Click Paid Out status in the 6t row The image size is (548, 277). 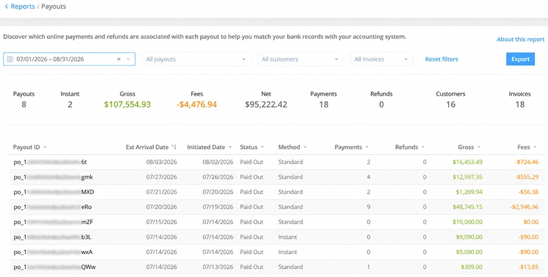[x=252, y=162]
